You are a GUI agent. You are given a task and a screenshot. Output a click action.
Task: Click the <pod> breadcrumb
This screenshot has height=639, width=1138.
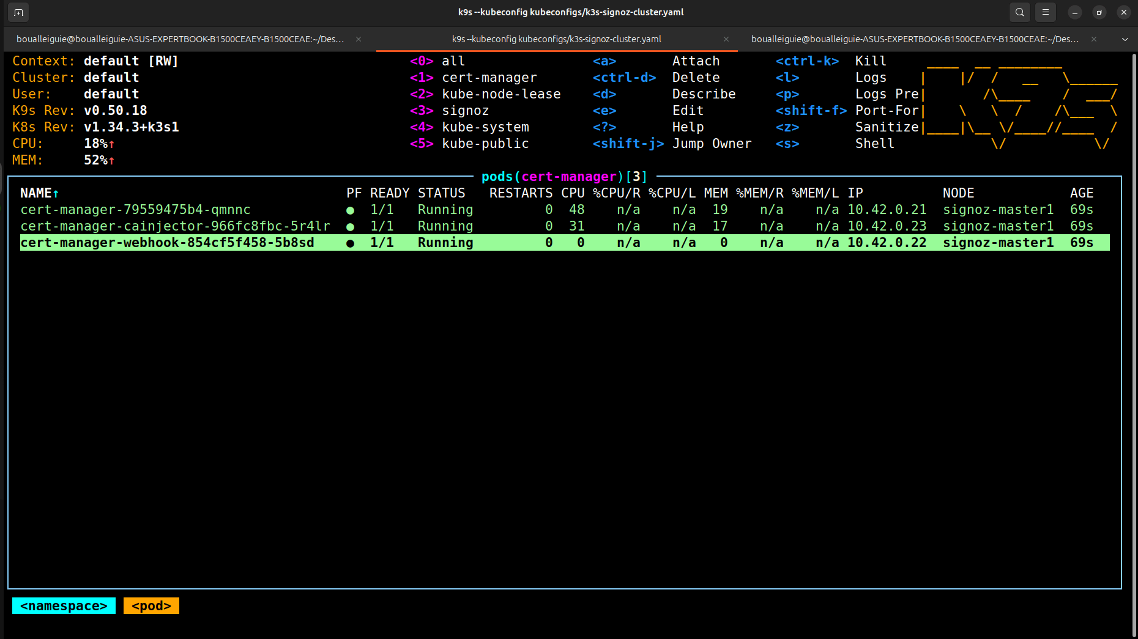point(151,606)
